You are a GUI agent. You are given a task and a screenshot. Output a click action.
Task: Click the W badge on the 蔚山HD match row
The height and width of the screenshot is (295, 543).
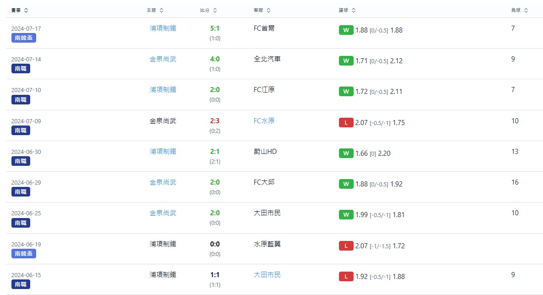[346, 153]
